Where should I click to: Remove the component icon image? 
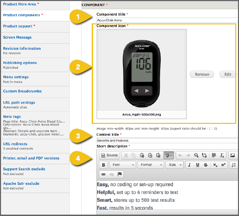click(x=202, y=74)
